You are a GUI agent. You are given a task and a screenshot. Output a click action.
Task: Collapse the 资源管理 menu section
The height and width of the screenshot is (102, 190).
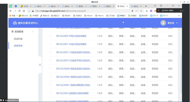[x=33, y=32]
